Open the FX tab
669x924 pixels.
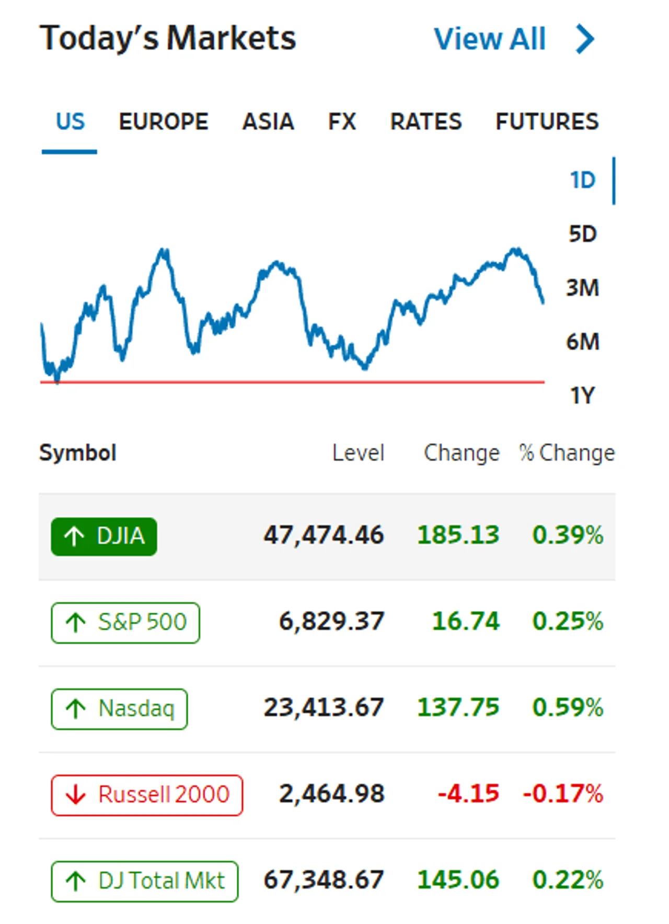click(x=342, y=122)
